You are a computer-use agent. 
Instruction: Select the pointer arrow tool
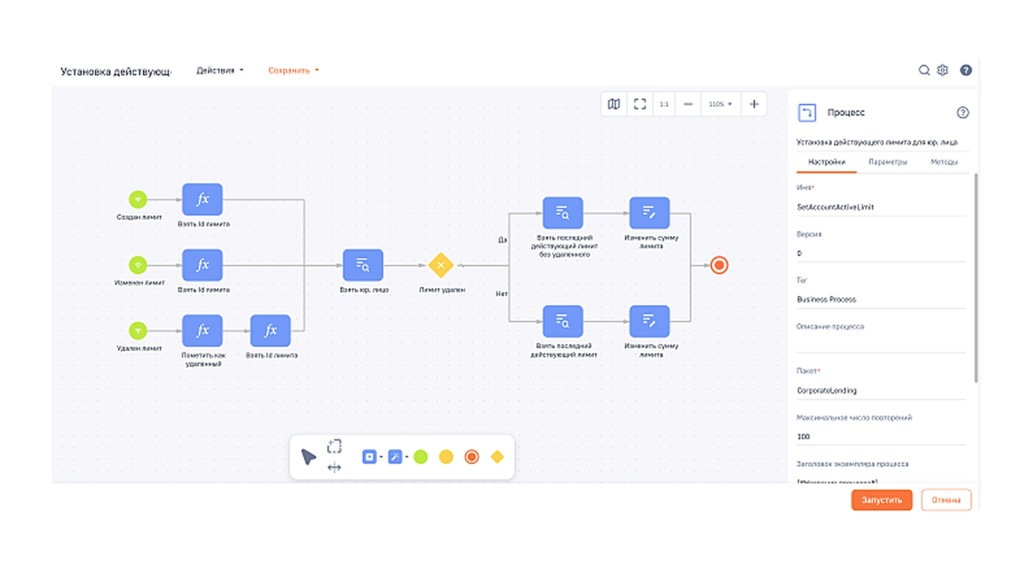point(309,457)
